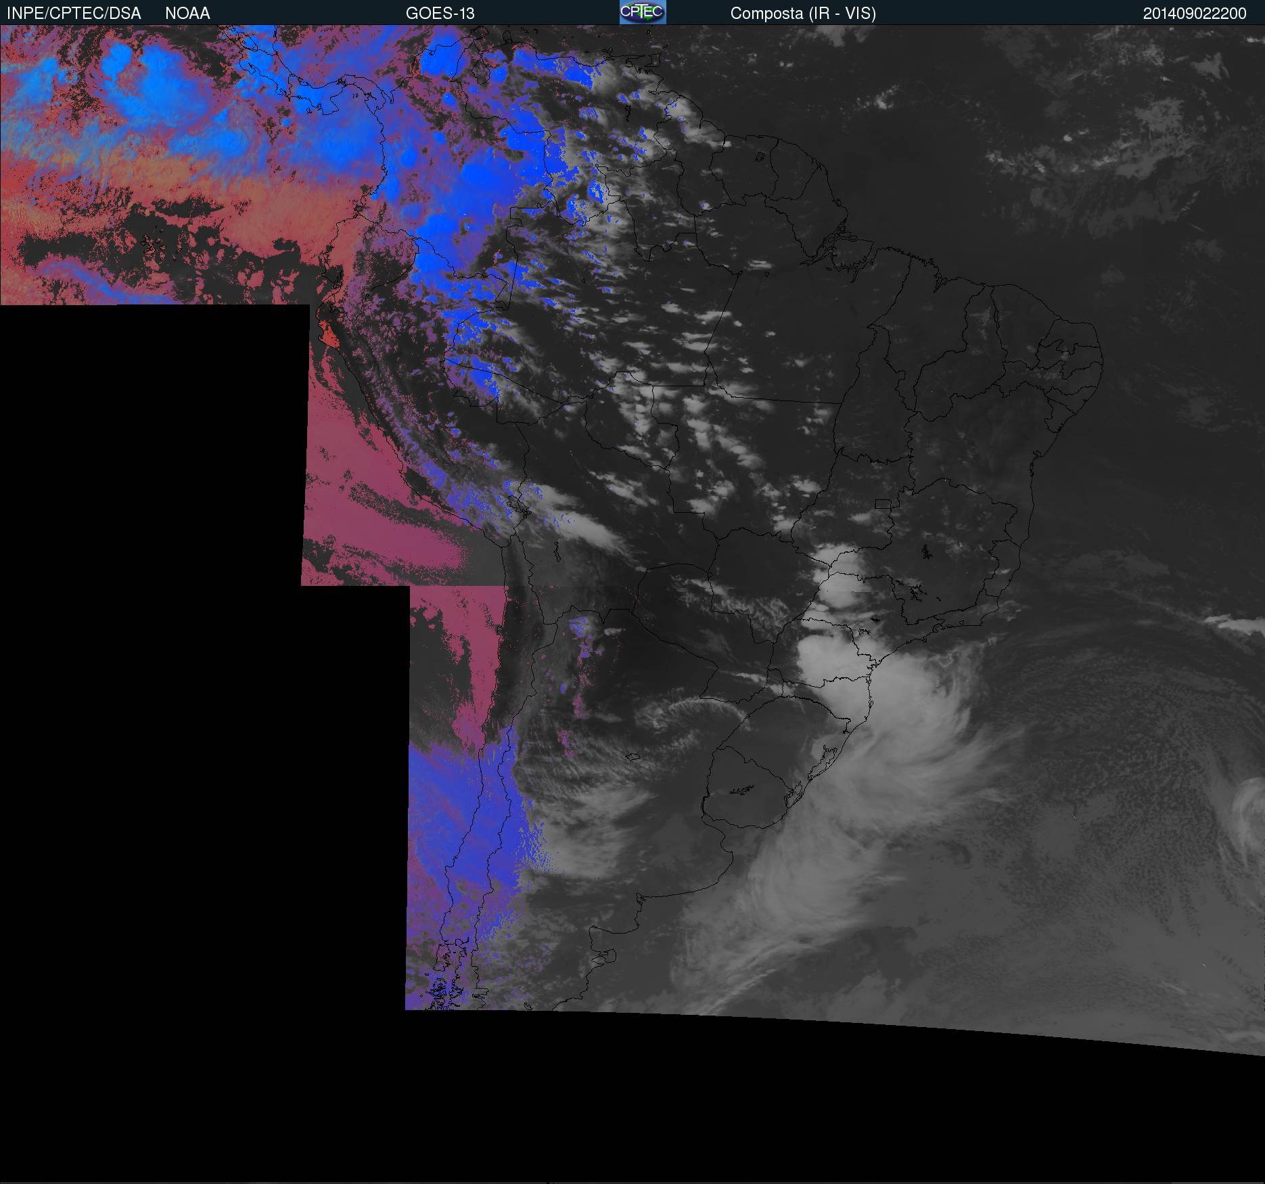Click the NOAA label in the header
This screenshot has height=1184, width=1265.
pos(187,14)
